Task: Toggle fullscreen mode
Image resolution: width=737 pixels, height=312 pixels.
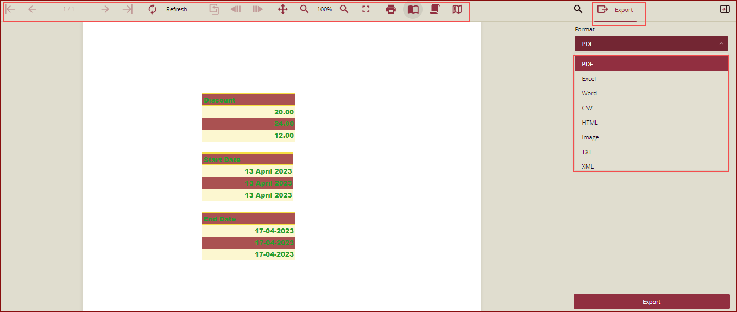Action: tap(366, 9)
